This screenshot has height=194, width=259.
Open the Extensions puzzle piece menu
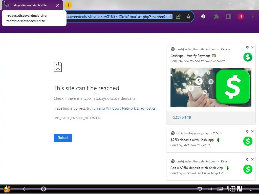217,16
